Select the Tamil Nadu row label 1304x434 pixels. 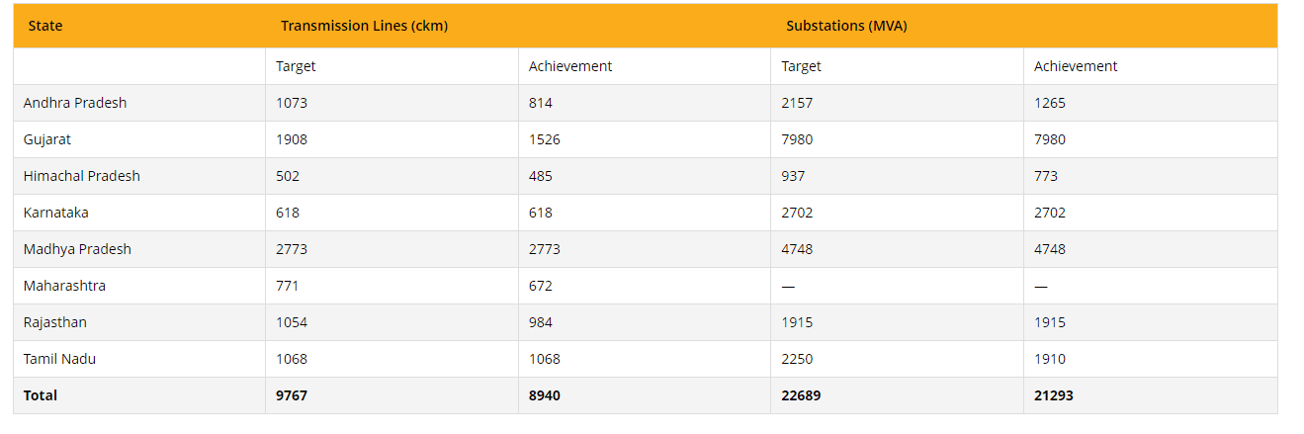click(x=59, y=359)
